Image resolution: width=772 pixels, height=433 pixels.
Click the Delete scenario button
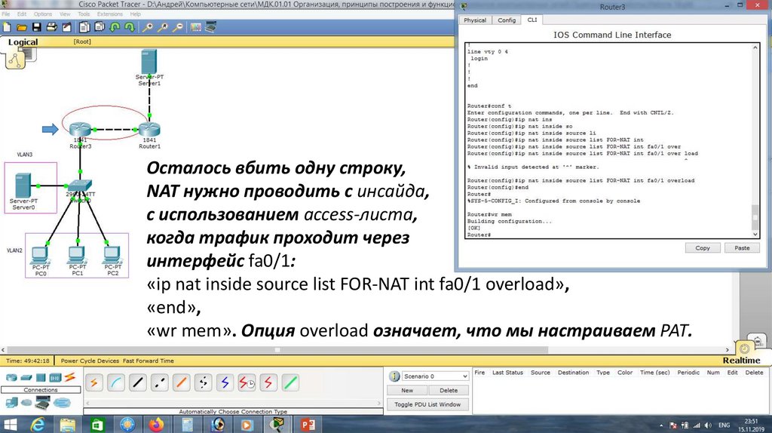(449, 390)
